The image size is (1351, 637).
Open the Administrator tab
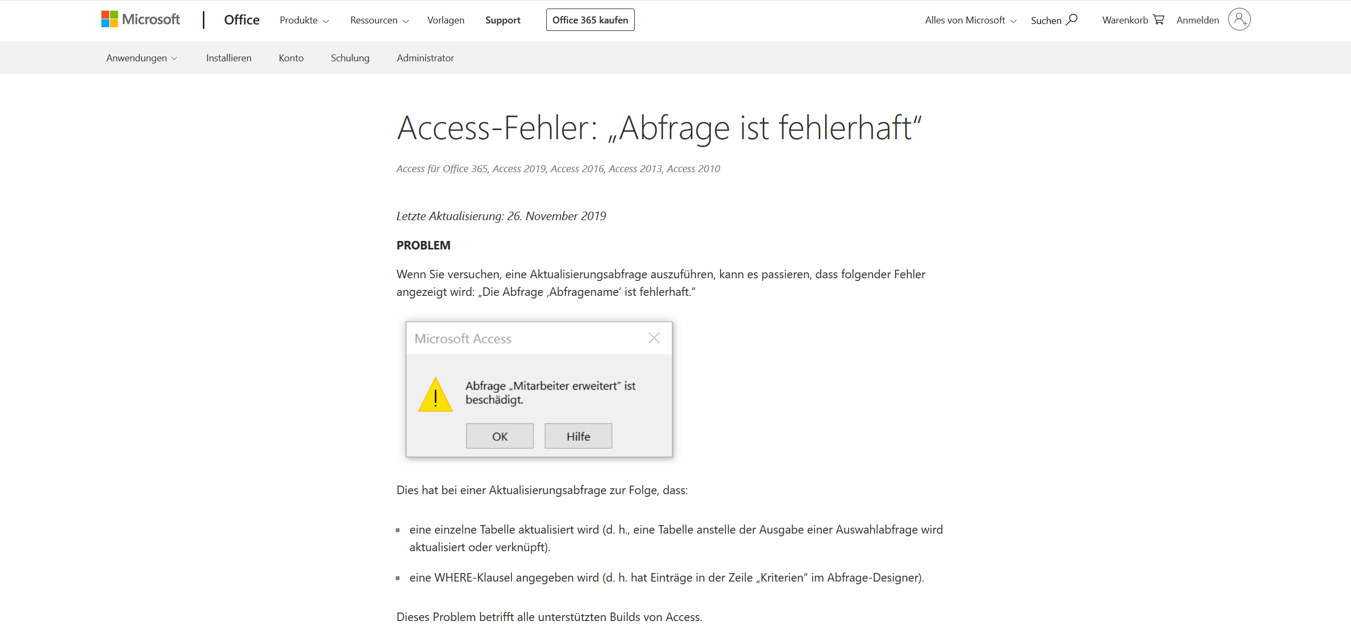point(425,58)
